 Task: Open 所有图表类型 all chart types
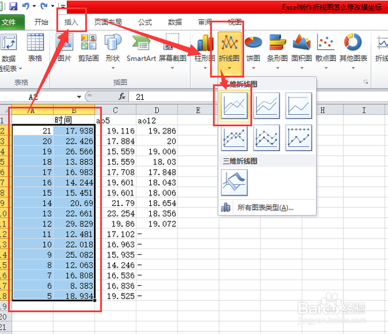pyautogui.click(x=267, y=208)
